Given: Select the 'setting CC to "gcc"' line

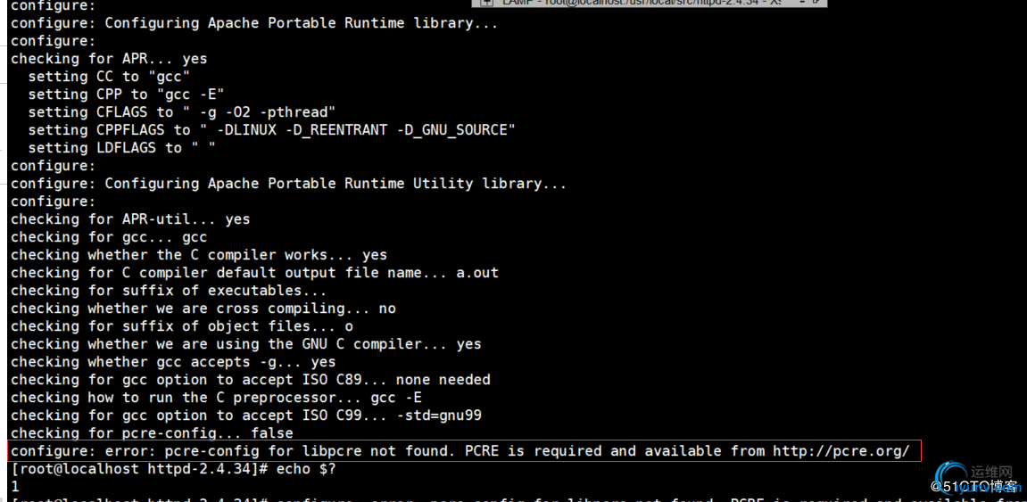Looking at the screenshot, I should [x=110, y=77].
